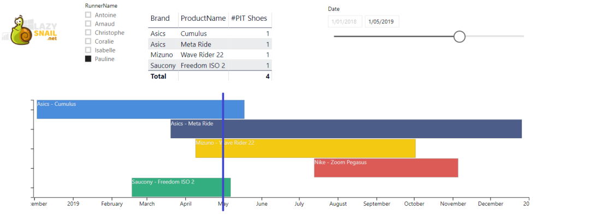Click the date slider round handle
Screen dimensions: 590x220
[459, 37]
